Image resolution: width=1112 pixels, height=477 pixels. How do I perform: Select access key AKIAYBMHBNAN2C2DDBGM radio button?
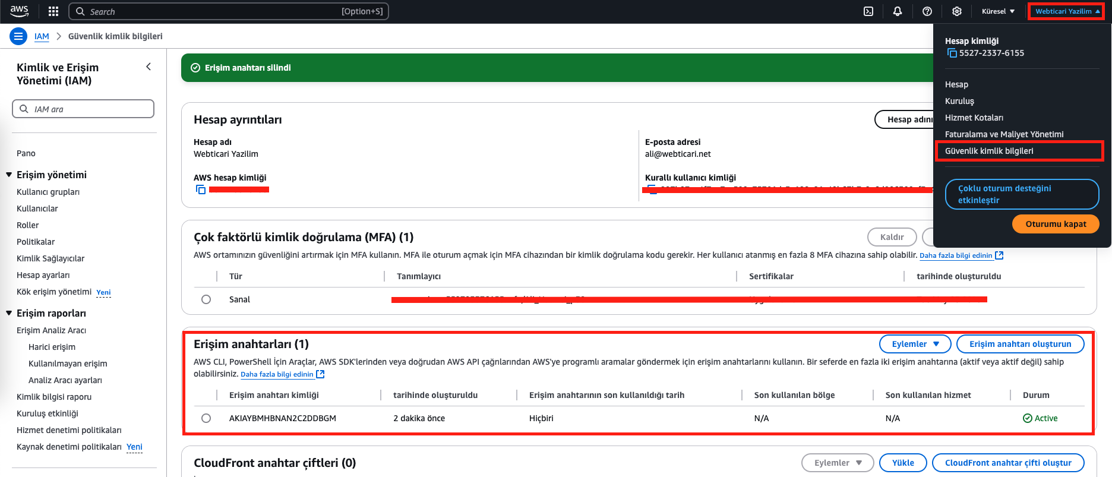pos(206,418)
